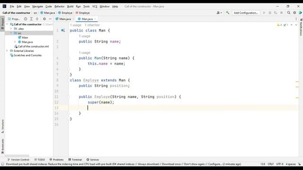303x170 pixels.
Task: Open the TODO tool window
Action: click(x=39, y=160)
